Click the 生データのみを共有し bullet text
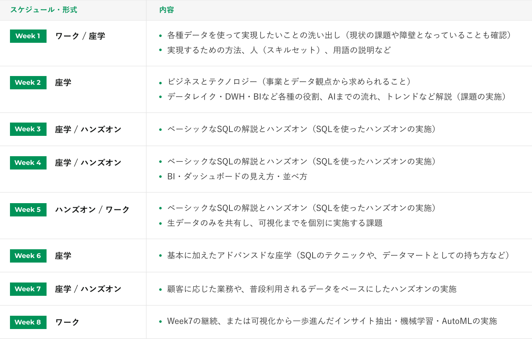532x339 pixels. [275, 223]
